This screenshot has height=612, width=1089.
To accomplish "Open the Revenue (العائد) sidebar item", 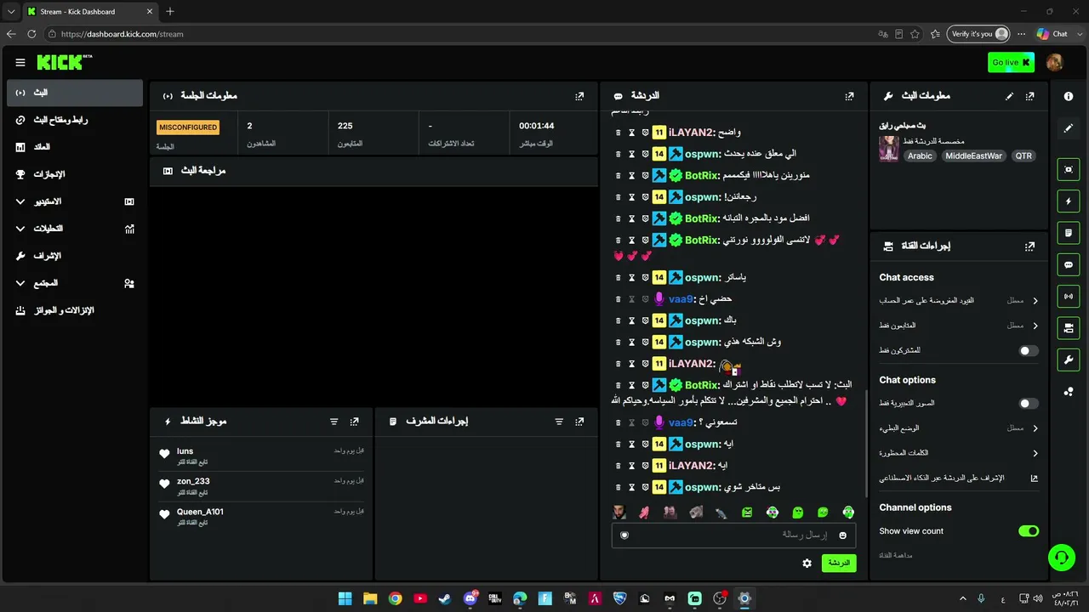I will click(x=75, y=147).
